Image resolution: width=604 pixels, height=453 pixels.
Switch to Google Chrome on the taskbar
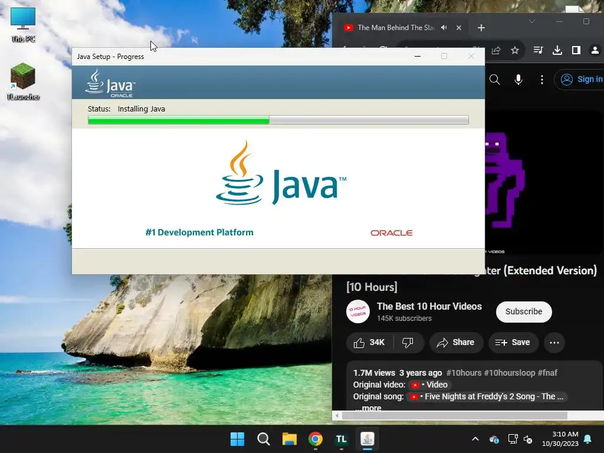[316, 439]
